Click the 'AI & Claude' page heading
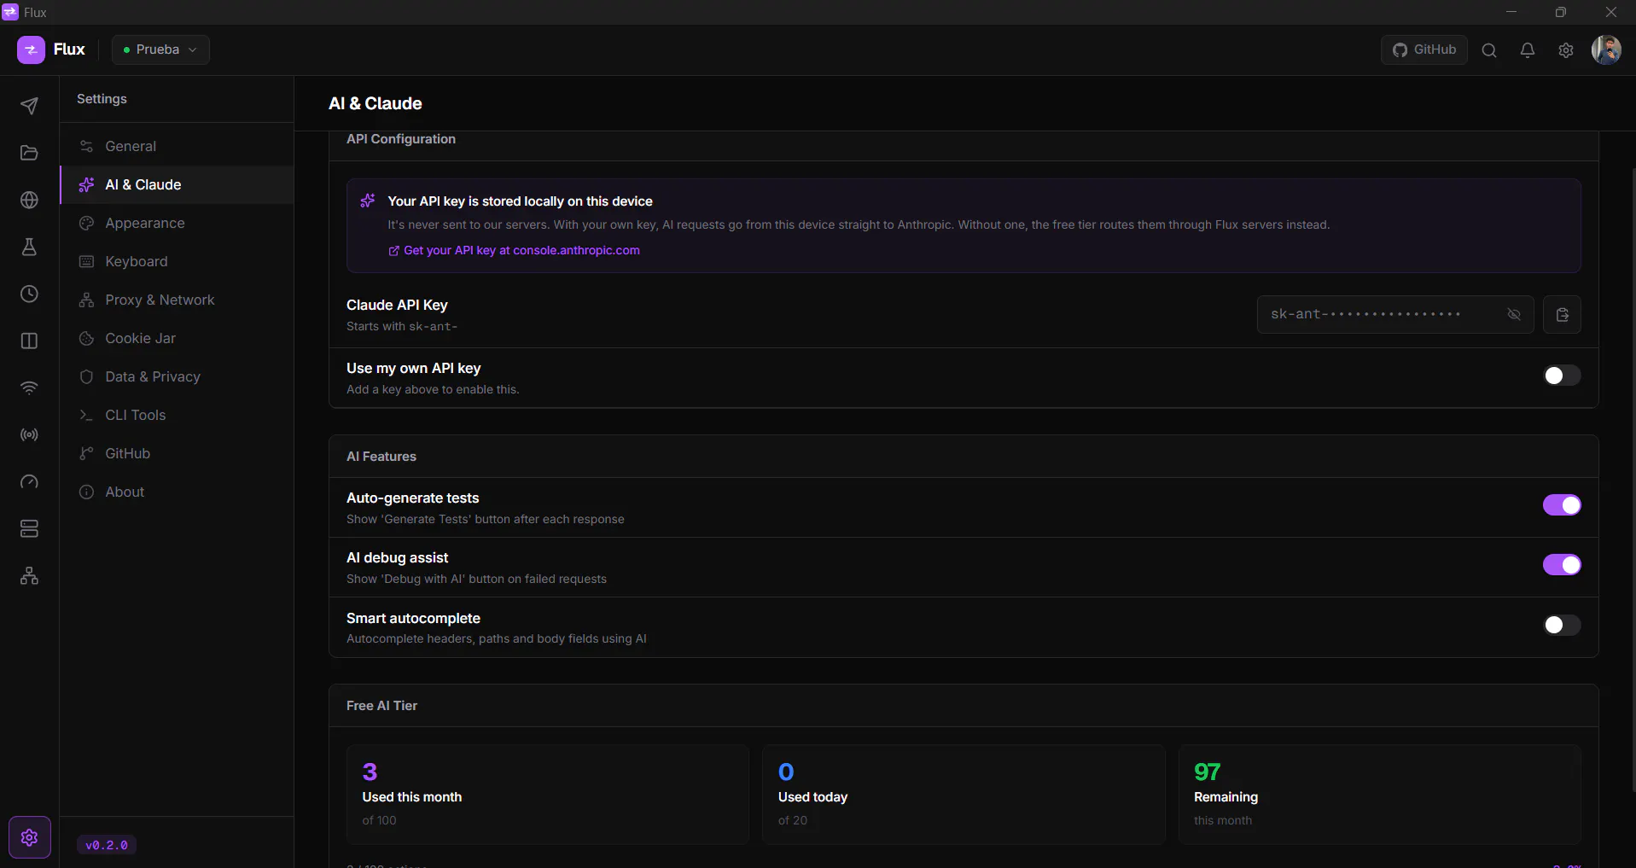Viewport: 1636px width, 868px height. (x=376, y=103)
